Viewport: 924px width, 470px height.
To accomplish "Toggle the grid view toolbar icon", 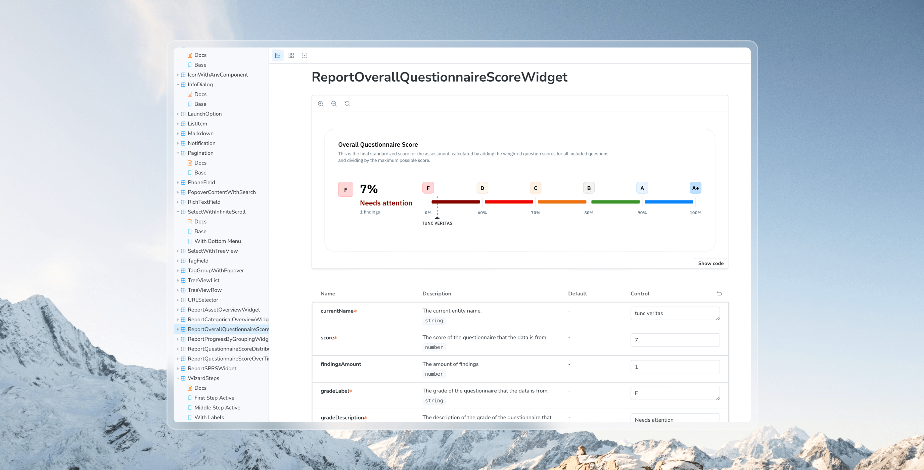I will [291, 56].
